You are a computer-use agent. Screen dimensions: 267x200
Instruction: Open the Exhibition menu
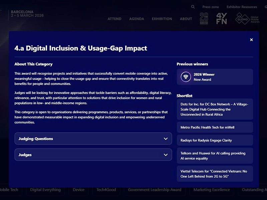click(x=162, y=19)
